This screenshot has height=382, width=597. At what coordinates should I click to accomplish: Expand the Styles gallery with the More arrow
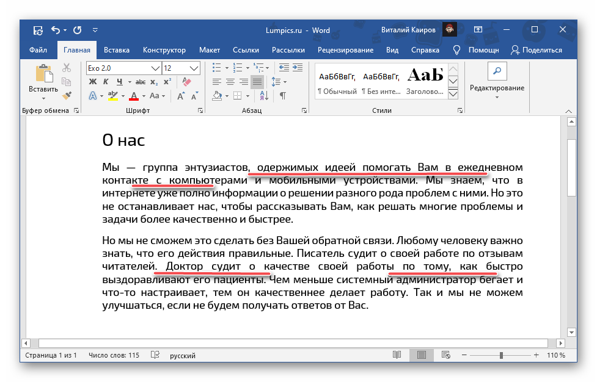point(453,94)
